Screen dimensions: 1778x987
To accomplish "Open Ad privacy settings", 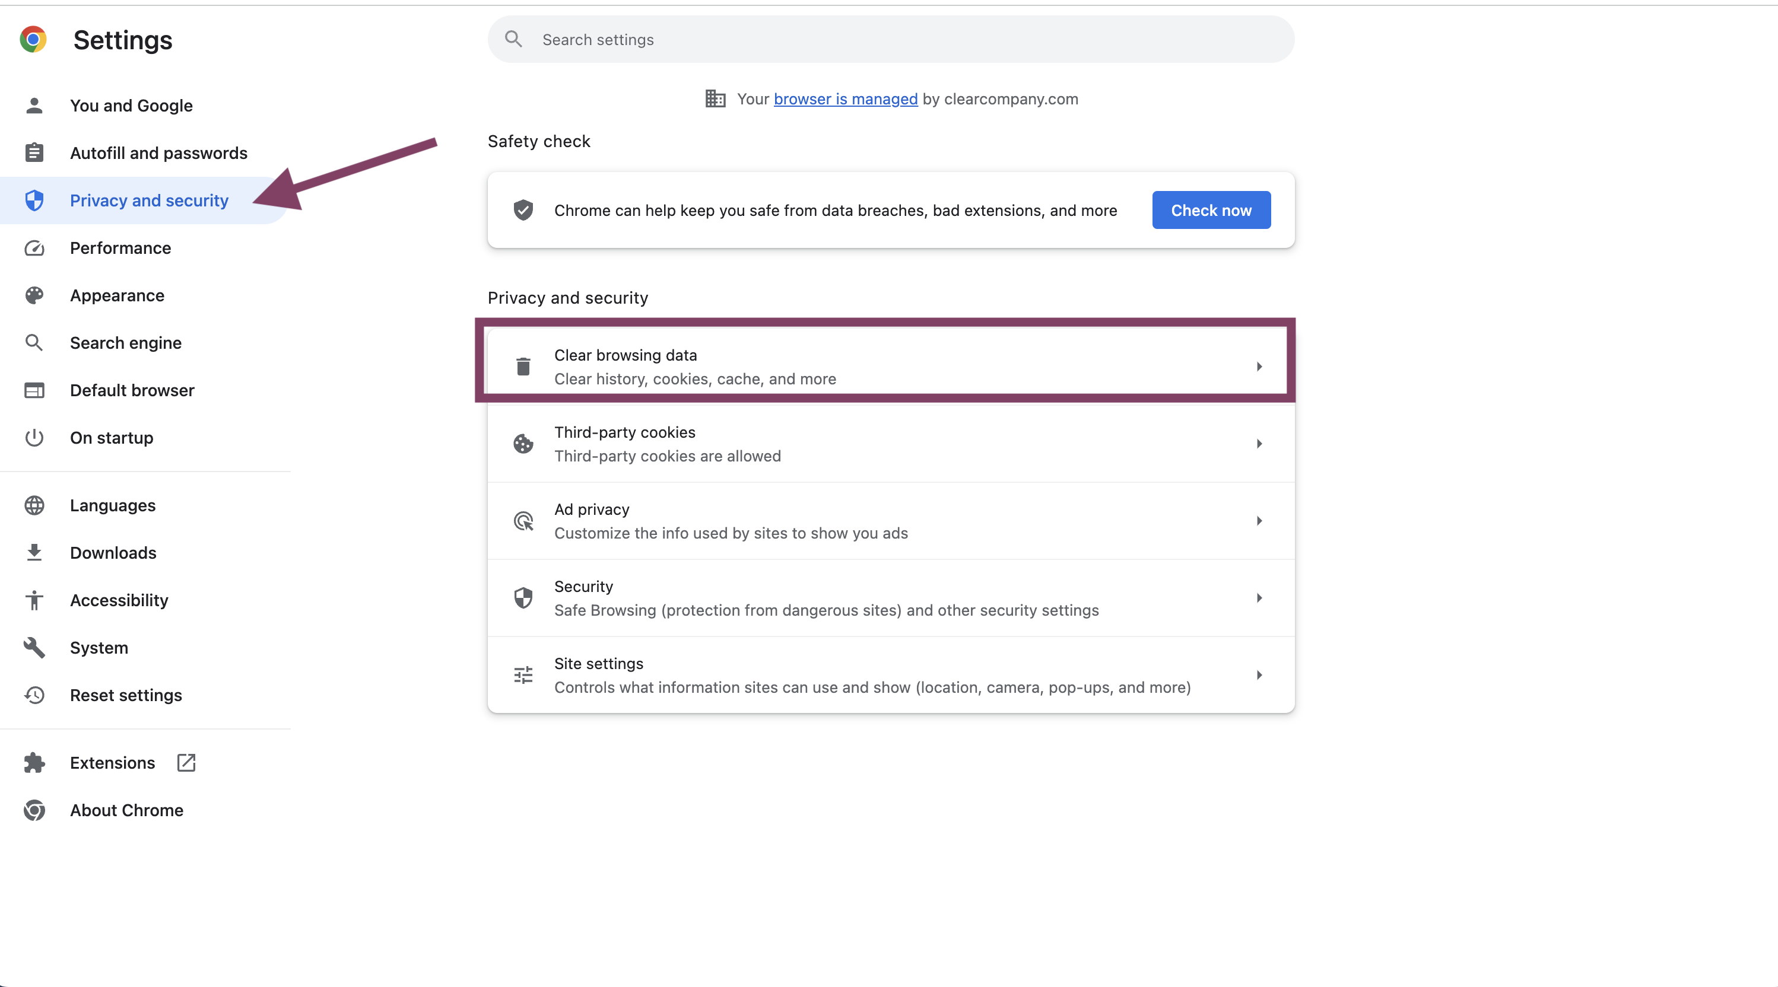I will click(891, 521).
